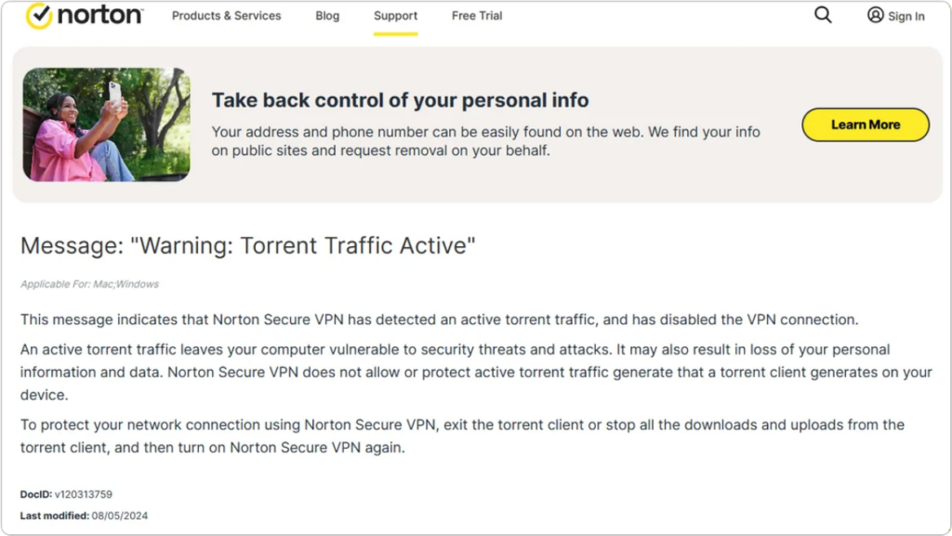Select the DocID v120313759 text

65,494
